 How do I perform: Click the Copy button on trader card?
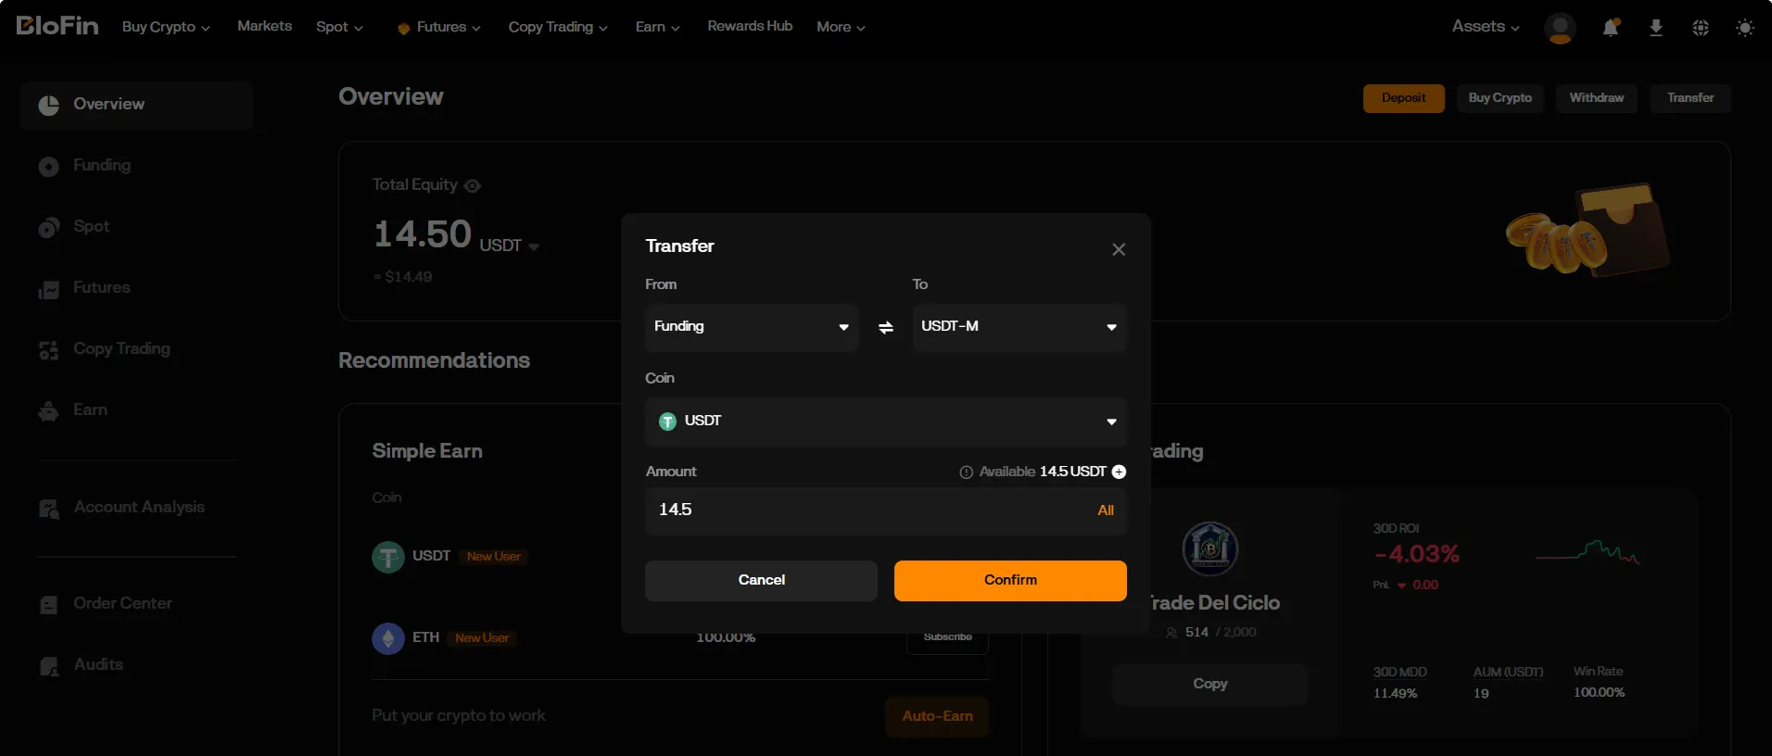click(1210, 684)
